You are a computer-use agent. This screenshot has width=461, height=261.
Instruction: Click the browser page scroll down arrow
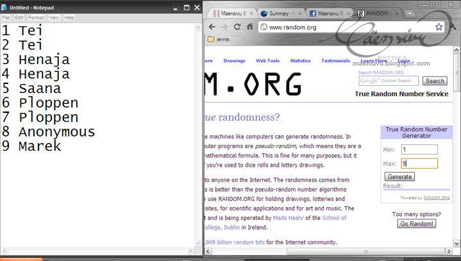(457, 244)
